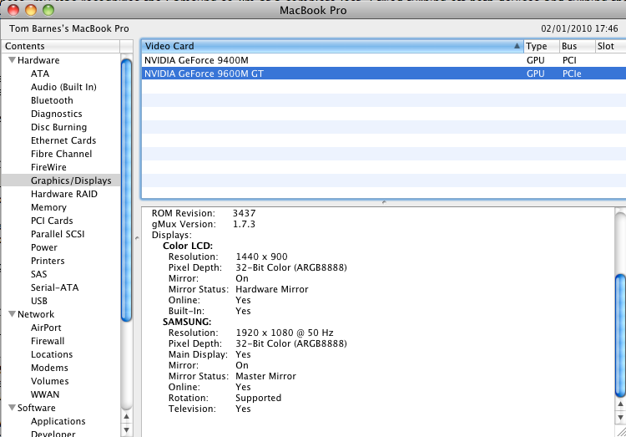The height and width of the screenshot is (437, 626).
Task: Click the MacBook Pro window title bar
Action: click(x=313, y=10)
